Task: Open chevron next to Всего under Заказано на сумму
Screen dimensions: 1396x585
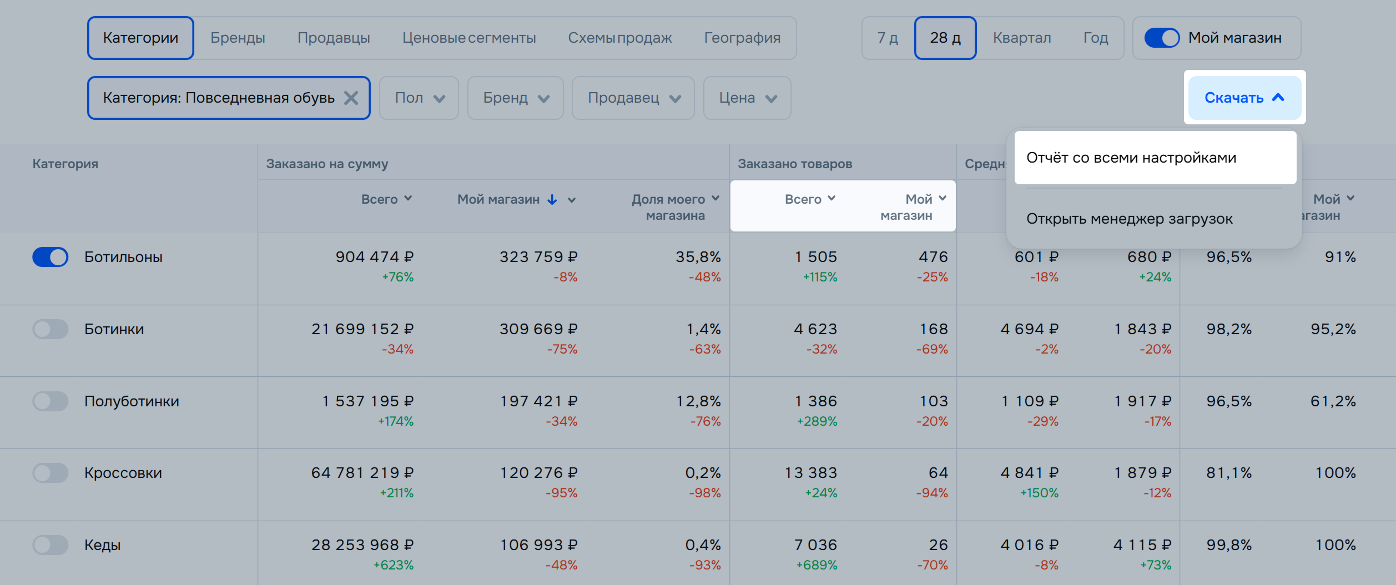Action: point(408,199)
